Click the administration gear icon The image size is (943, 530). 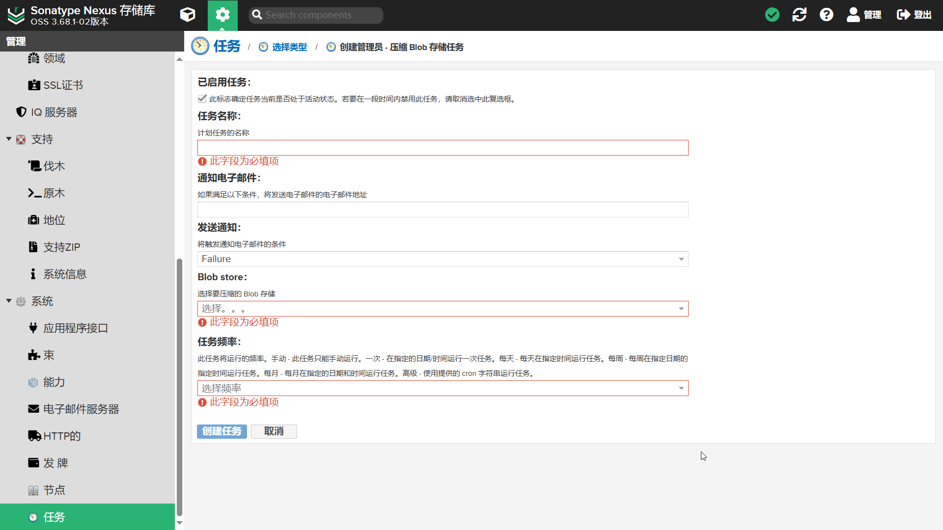222,15
